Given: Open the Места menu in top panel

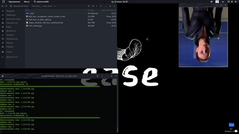Looking at the screenshot, I should (x=27, y=1).
